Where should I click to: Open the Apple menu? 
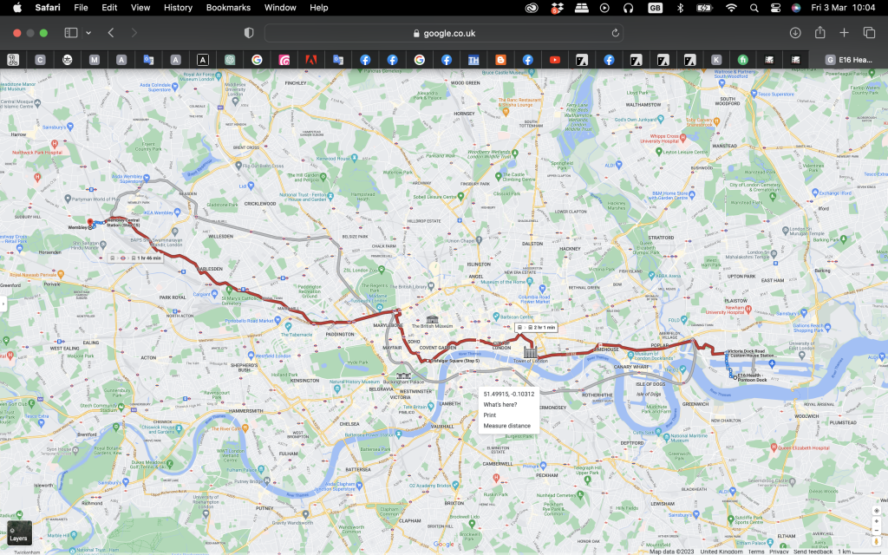pos(17,7)
